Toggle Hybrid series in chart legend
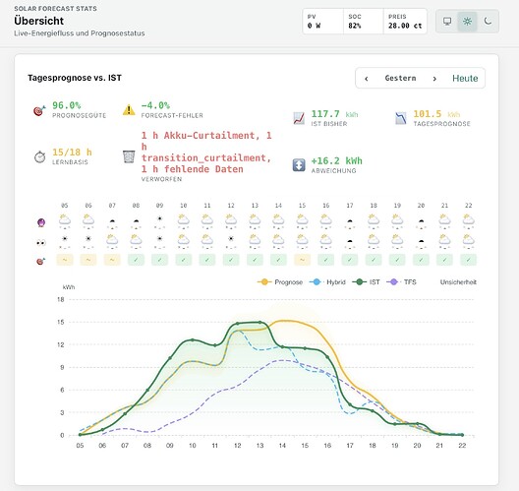The width and height of the screenshot is (519, 491). [327, 282]
